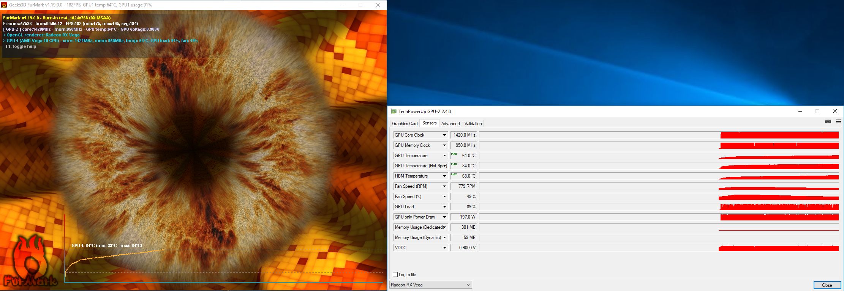Image resolution: width=844 pixels, height=291 pixels.
Task: Click the MAX indicator on GPU Temperature
Action: (454, 154)
